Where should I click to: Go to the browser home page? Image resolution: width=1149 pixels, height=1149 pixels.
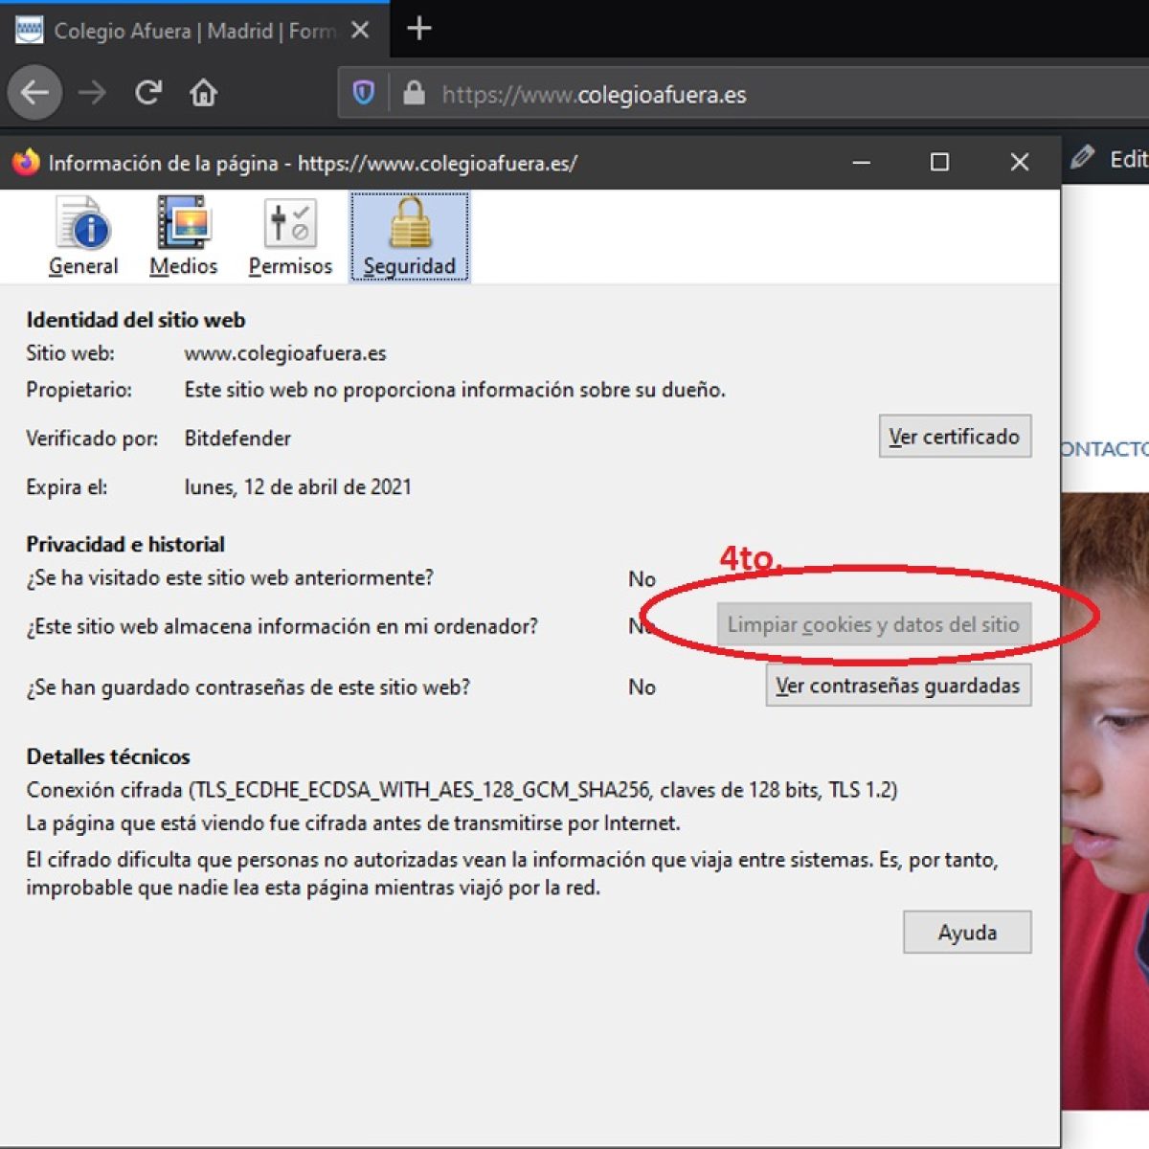point(203,93)
